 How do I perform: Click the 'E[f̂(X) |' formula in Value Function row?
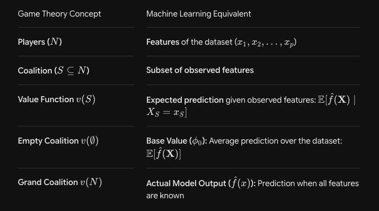[336, 99]
